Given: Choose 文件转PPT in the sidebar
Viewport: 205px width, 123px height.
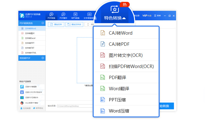Looking at the screenshot, I should [x=32, y=43].
